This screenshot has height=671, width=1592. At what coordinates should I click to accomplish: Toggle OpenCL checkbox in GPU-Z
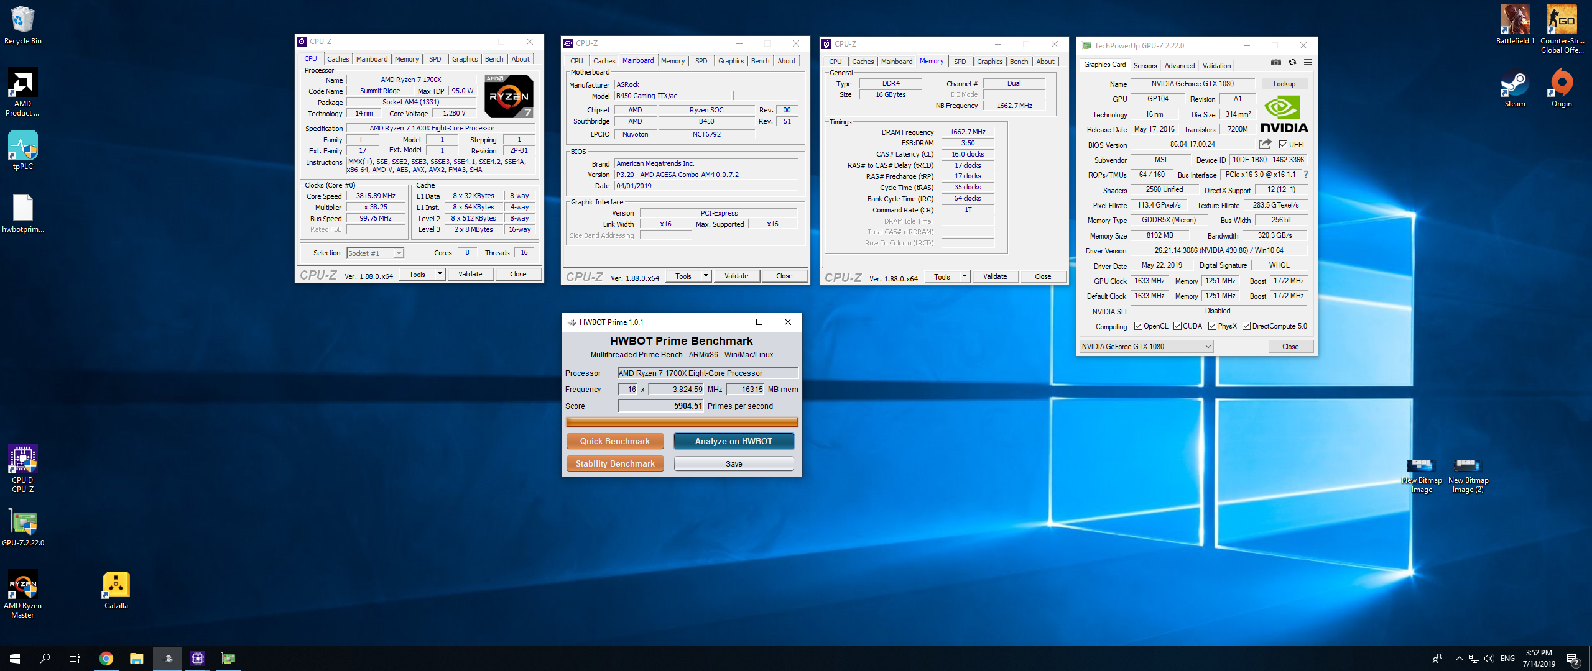pos(1138,326)
